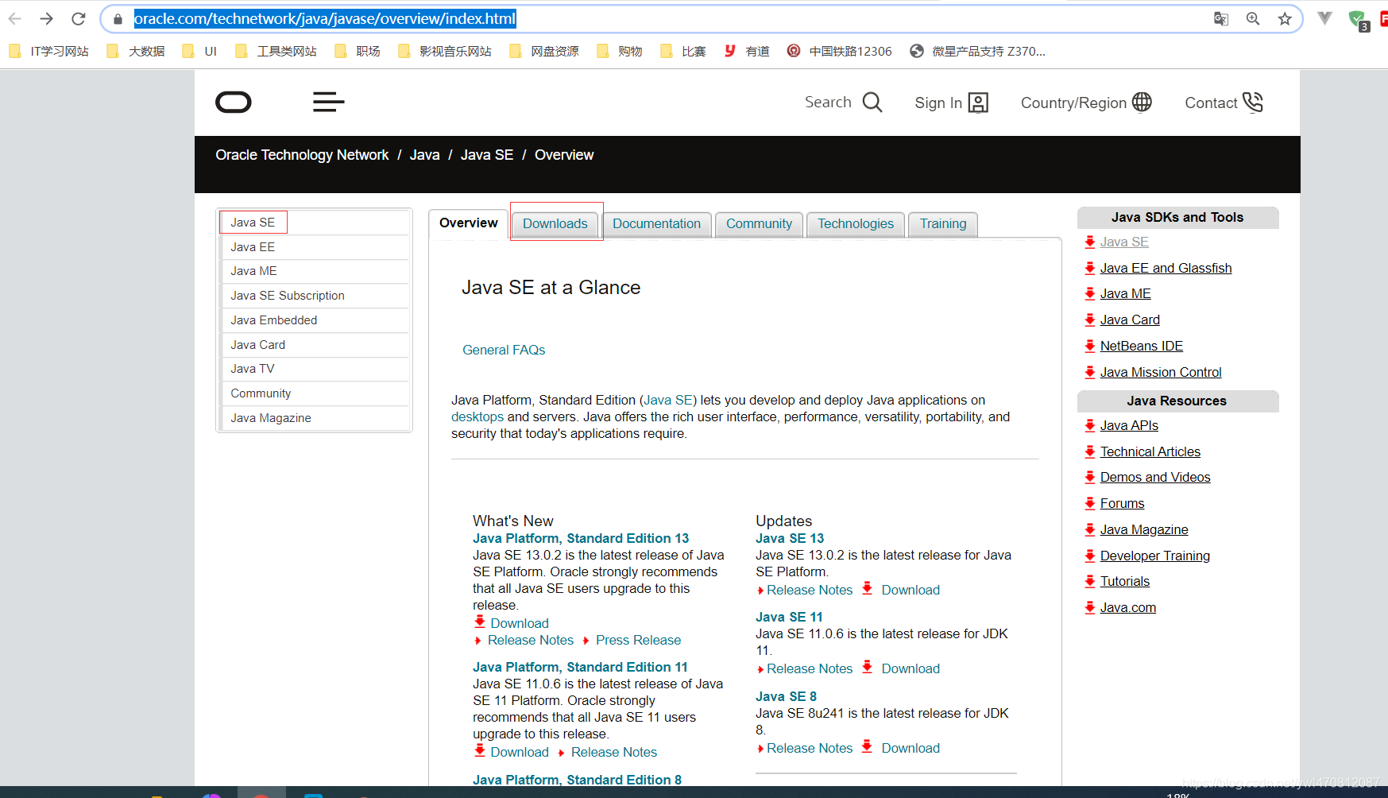Open the Tutorials resource link
Viewport: 1388px width, 798px height.
[1124, 581]
